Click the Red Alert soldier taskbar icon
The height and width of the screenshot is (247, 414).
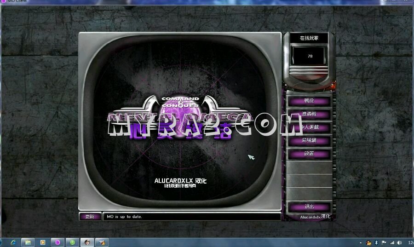tap(102, 242)
